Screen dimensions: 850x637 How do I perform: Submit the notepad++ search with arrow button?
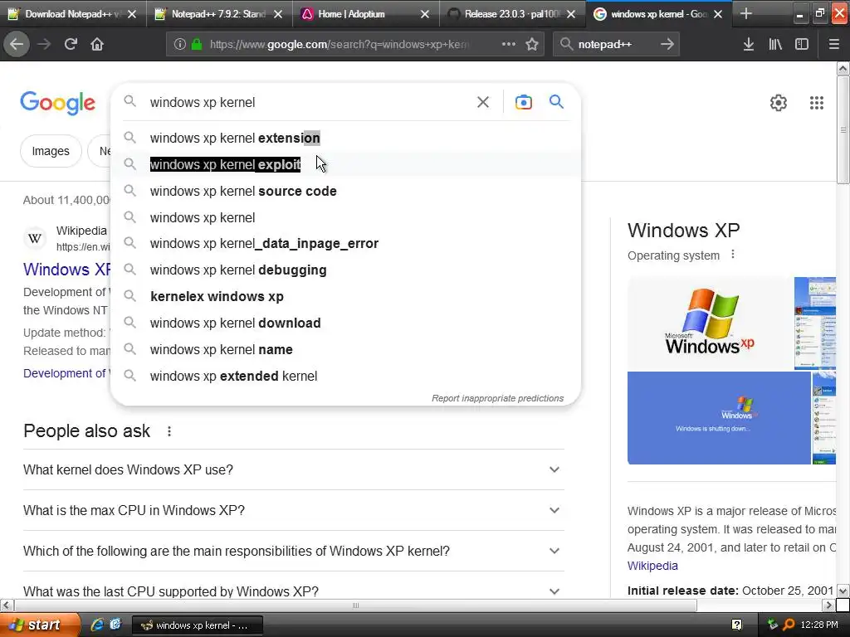667,44
